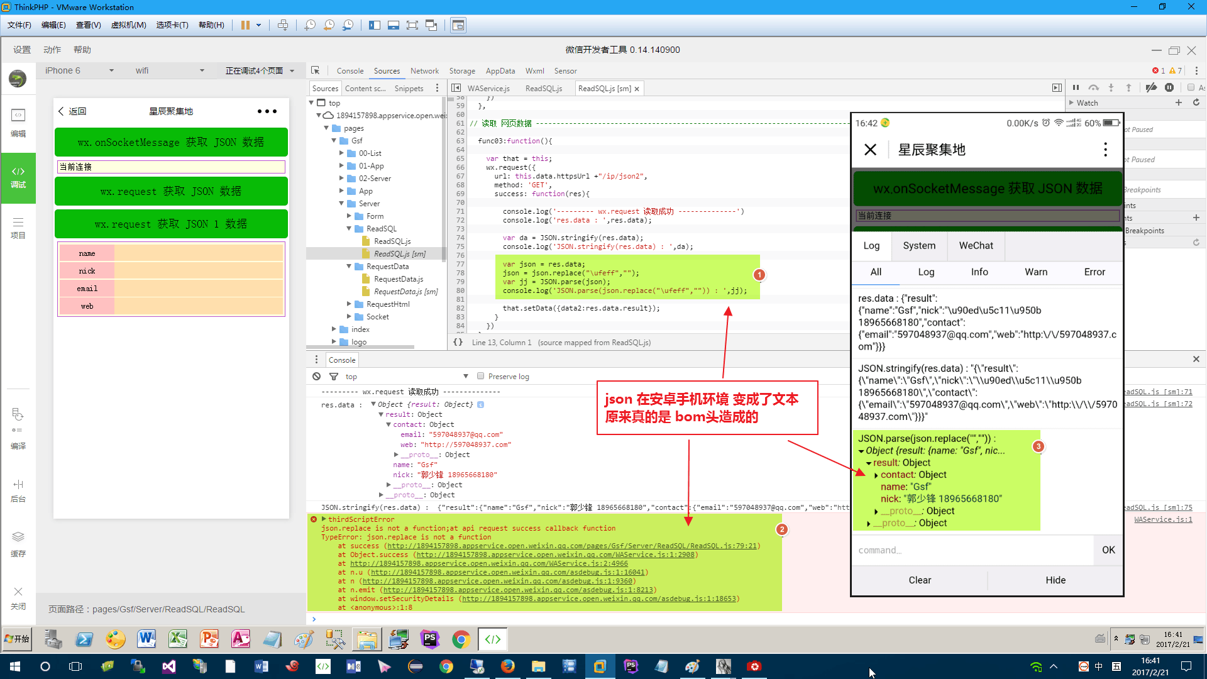
Task: Click the clear console icon
Action: tap(316, 376)
